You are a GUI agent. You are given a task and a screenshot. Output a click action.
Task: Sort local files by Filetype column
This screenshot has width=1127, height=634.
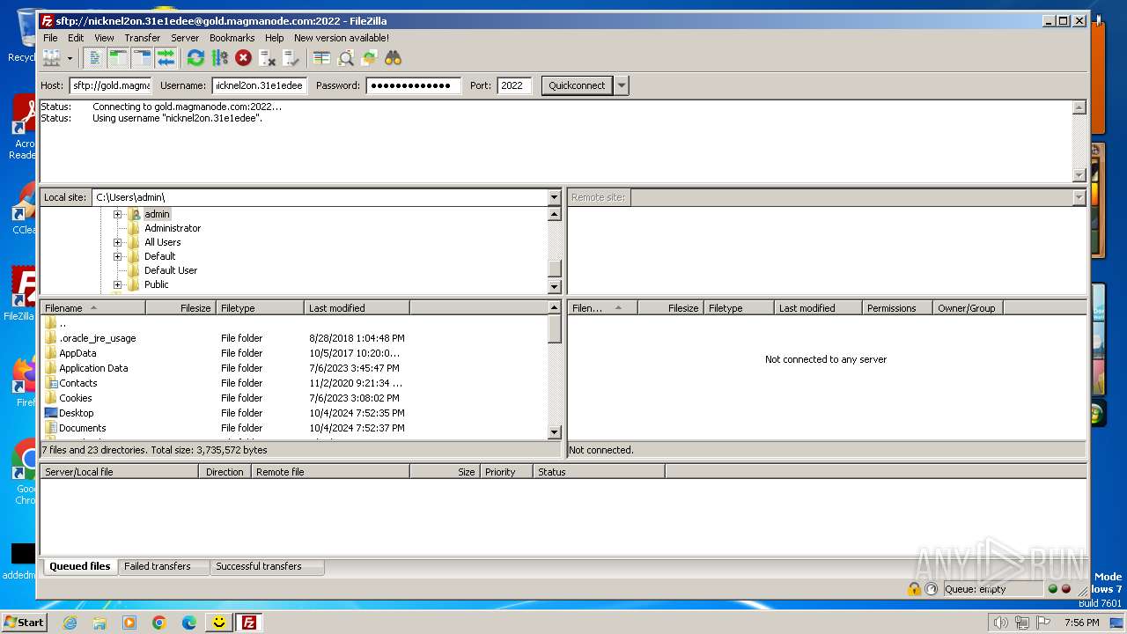pos(260,308)
